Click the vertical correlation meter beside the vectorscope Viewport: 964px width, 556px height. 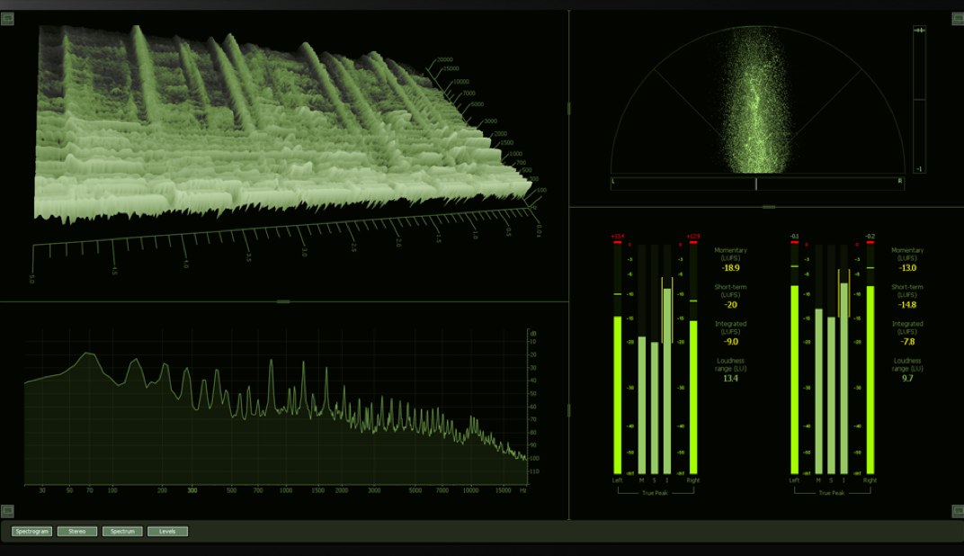919,100
